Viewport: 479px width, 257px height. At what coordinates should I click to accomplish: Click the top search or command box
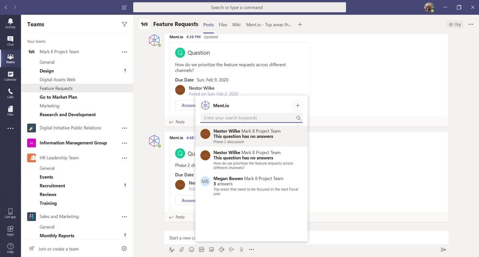pyautogui.click(x=239, y=7)
